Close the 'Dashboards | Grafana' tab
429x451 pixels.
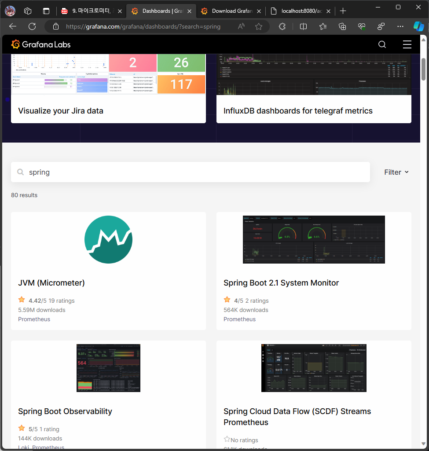coord(190,11)
